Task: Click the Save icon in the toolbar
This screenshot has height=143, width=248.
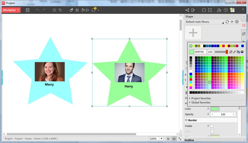Action: [28, 10]
